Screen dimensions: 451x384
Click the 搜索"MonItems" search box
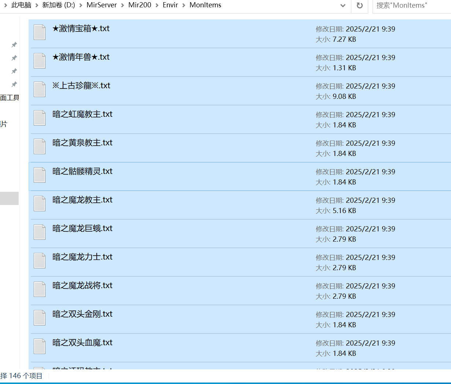[x=412, y=5]
